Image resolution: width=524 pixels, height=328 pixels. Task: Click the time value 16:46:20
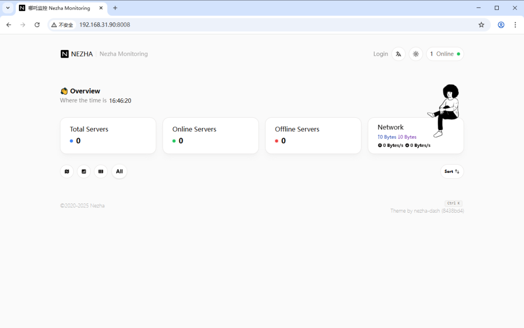120,101
